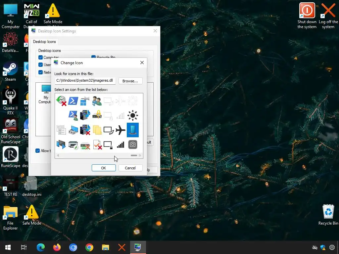Select the gray camera icon
Viewport: 339px width, 254px height.
(x=132, y=145)
